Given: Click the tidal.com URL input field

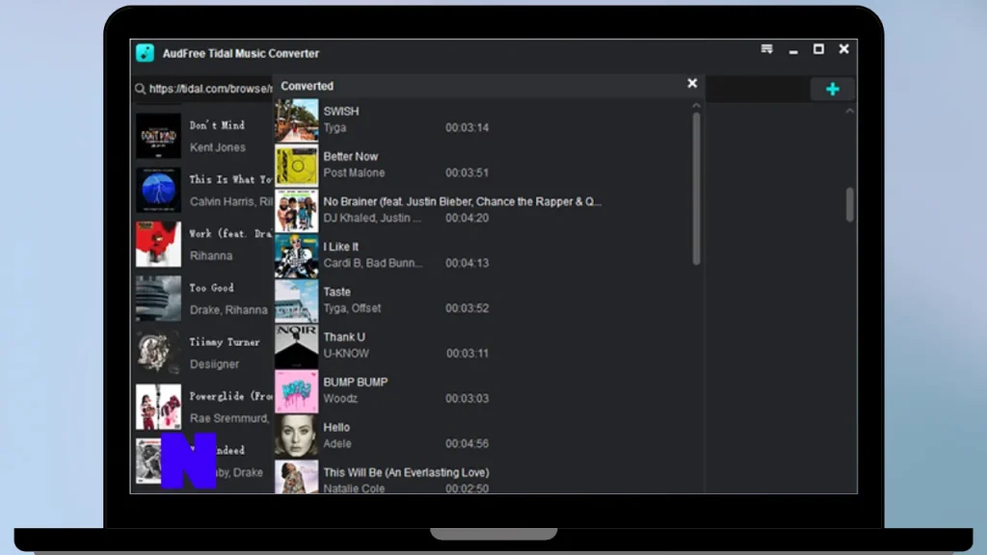Looking at the screenshot, I should (x=211, y=89).
